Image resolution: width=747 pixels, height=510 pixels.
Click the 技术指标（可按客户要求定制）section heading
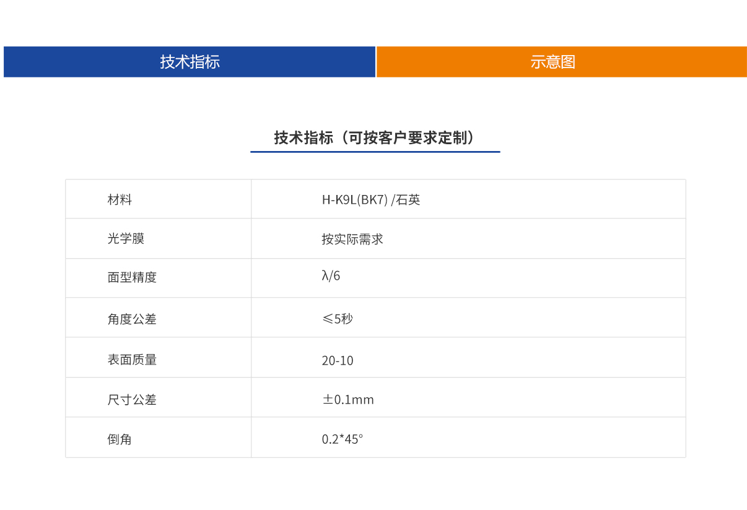point(375,136)
